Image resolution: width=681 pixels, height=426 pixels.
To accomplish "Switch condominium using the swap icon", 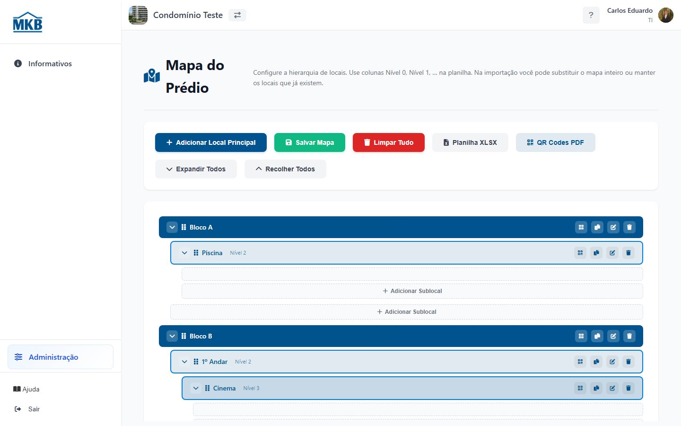I will click(237, 15).
